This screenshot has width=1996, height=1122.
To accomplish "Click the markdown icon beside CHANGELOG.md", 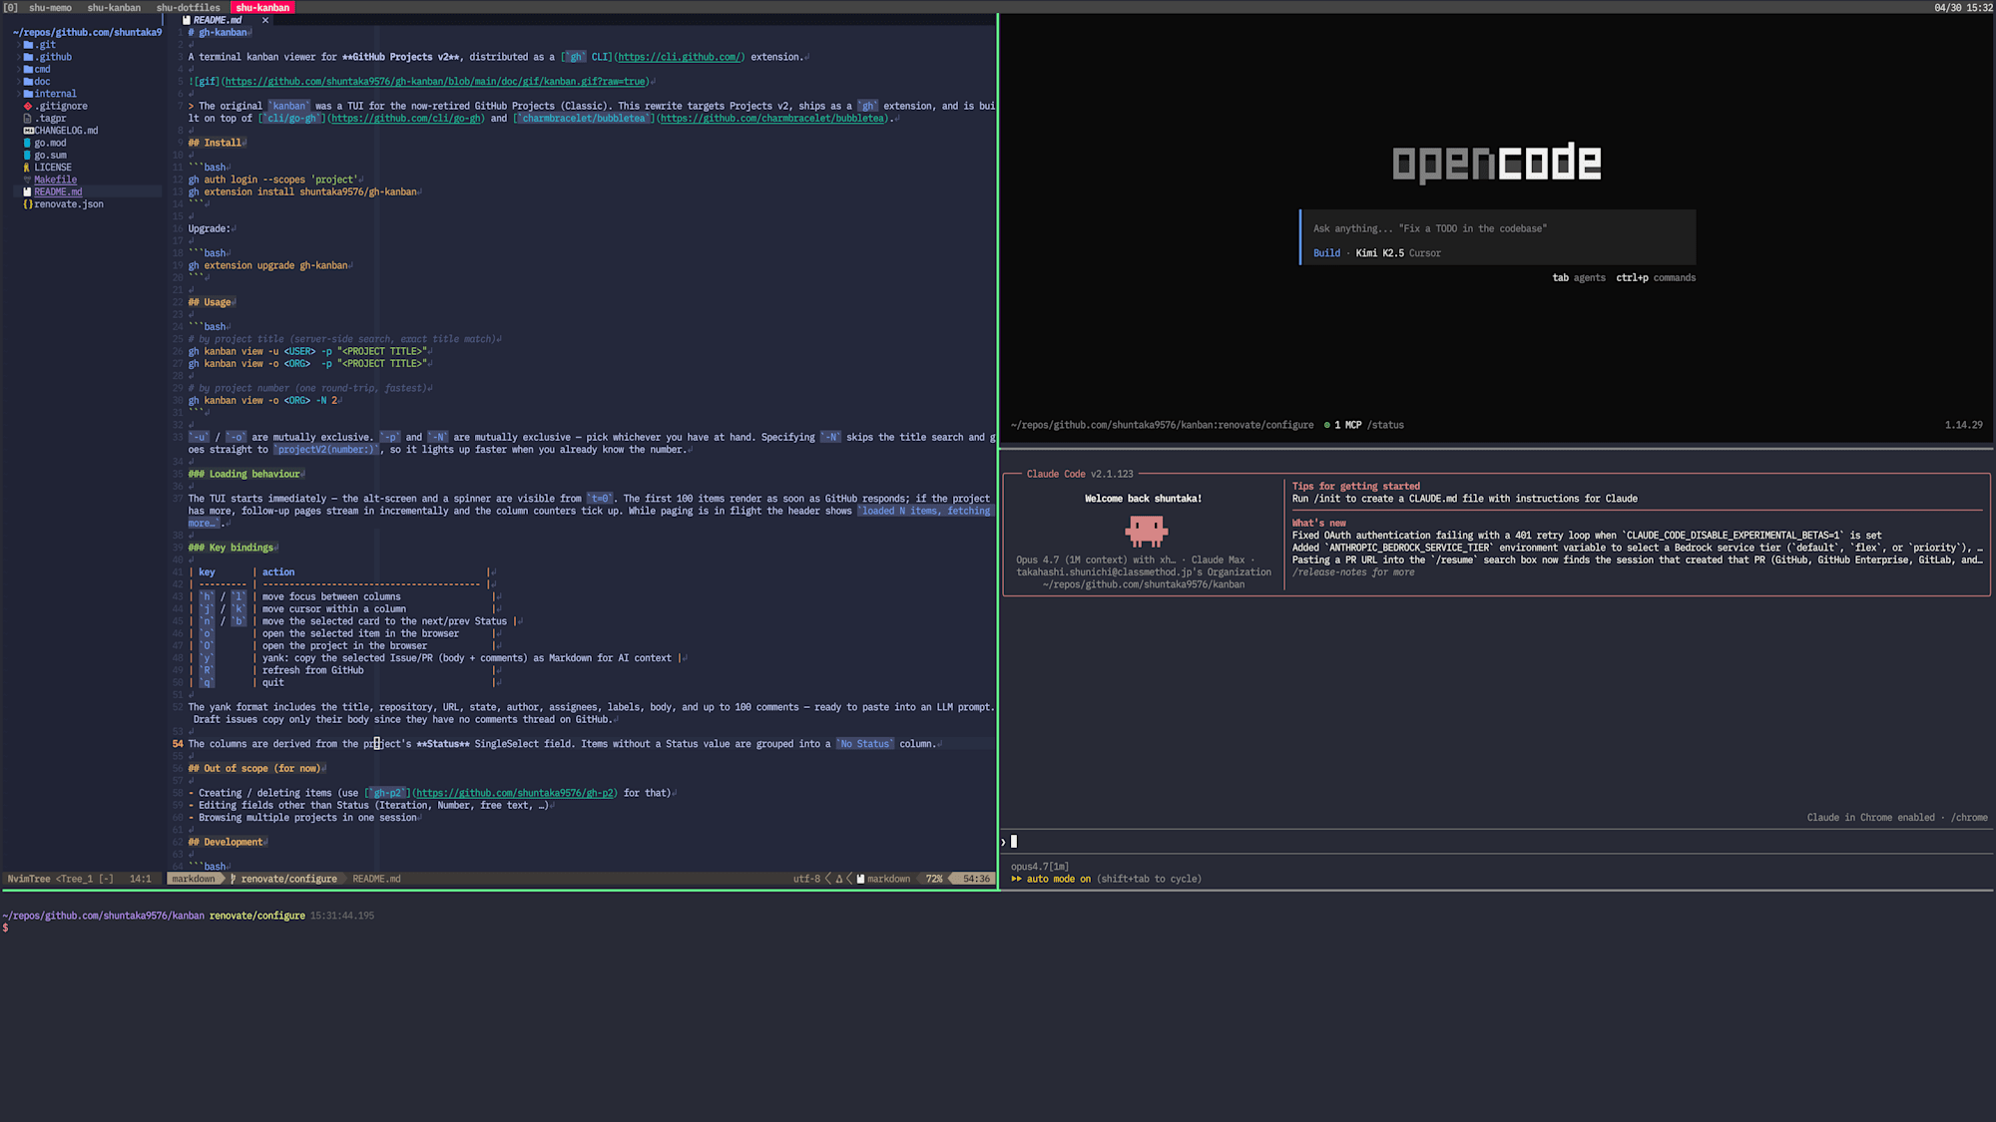I will click(x=28, y=131).
